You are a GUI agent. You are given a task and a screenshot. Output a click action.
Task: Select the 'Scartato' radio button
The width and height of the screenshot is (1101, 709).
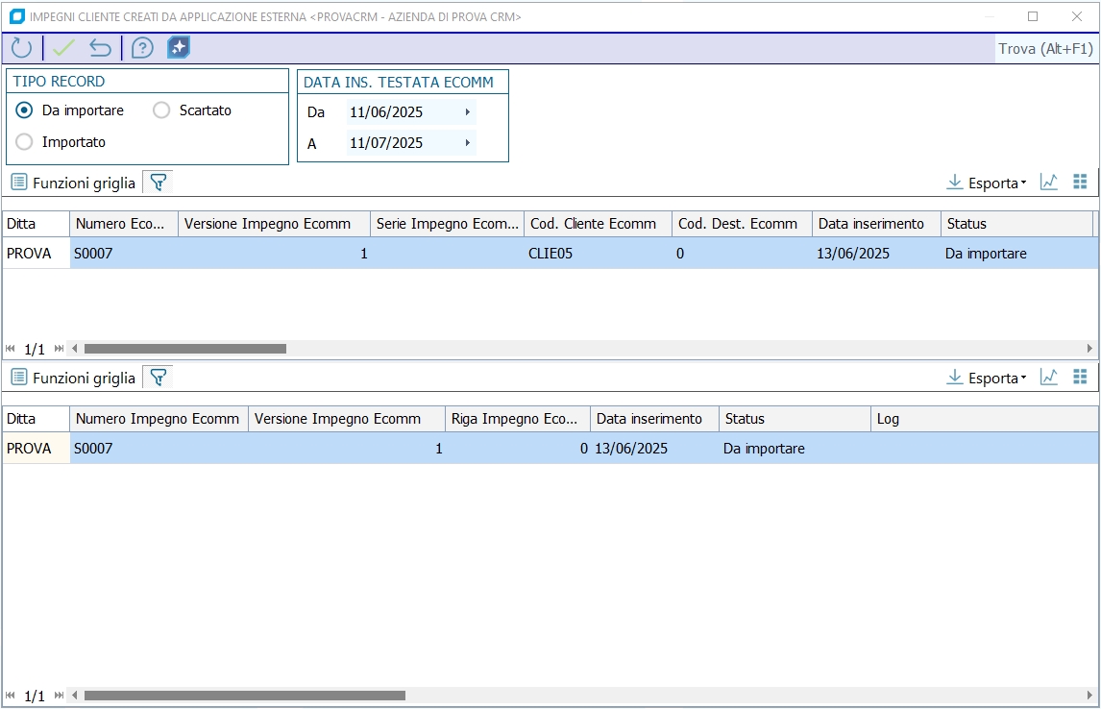coord(161,110)
